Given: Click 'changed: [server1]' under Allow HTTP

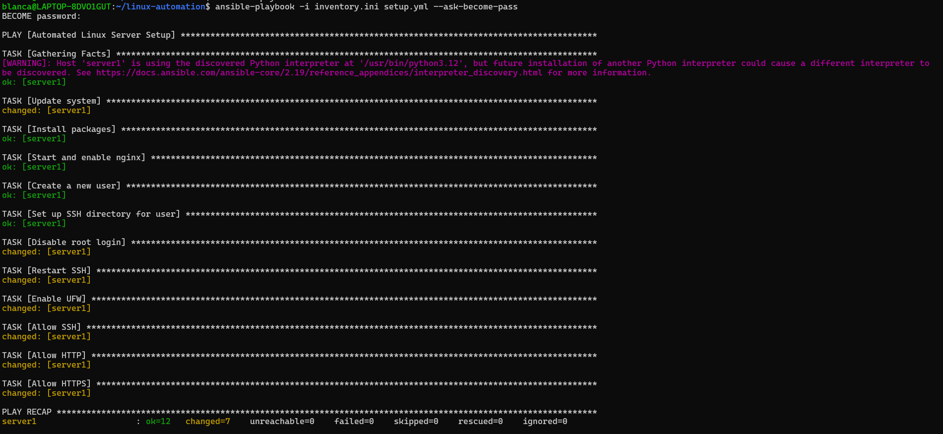Looking at the screenshot, I should [x=46, y=365].
